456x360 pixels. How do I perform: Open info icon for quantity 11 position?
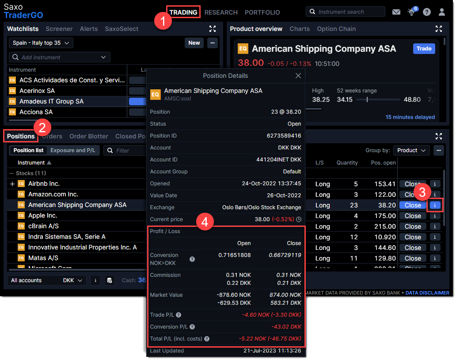click(x=435, y=258)
